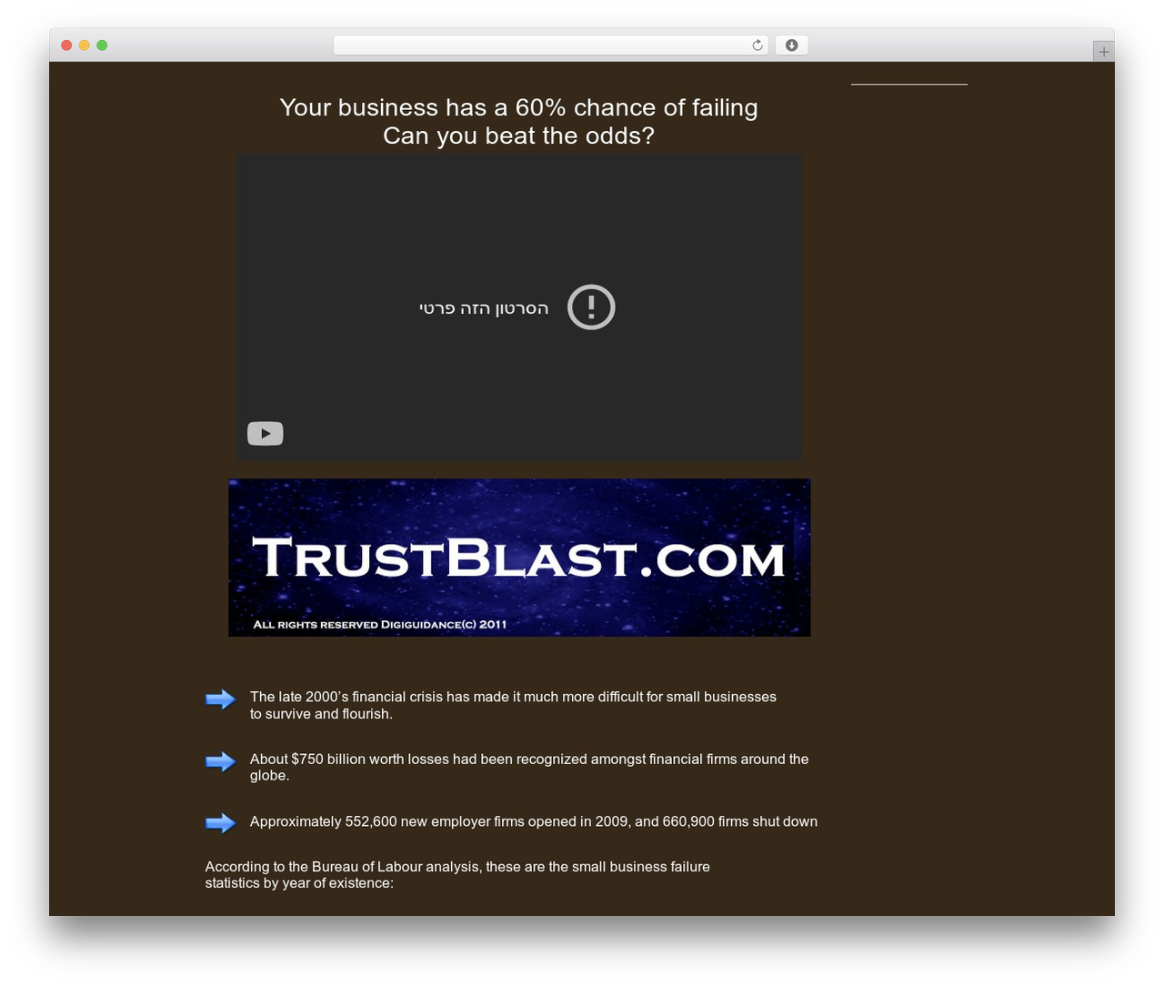Click the green maximize window button
This screenshot has width=1164, height=986.
tap(102, 45)
